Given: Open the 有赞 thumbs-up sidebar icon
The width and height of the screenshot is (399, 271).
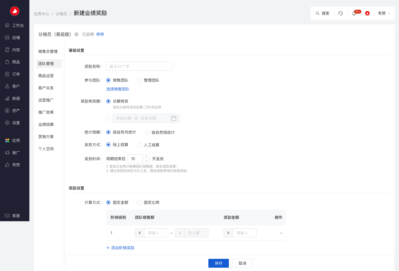Looking at the screenshot, I should pos(7,165).
